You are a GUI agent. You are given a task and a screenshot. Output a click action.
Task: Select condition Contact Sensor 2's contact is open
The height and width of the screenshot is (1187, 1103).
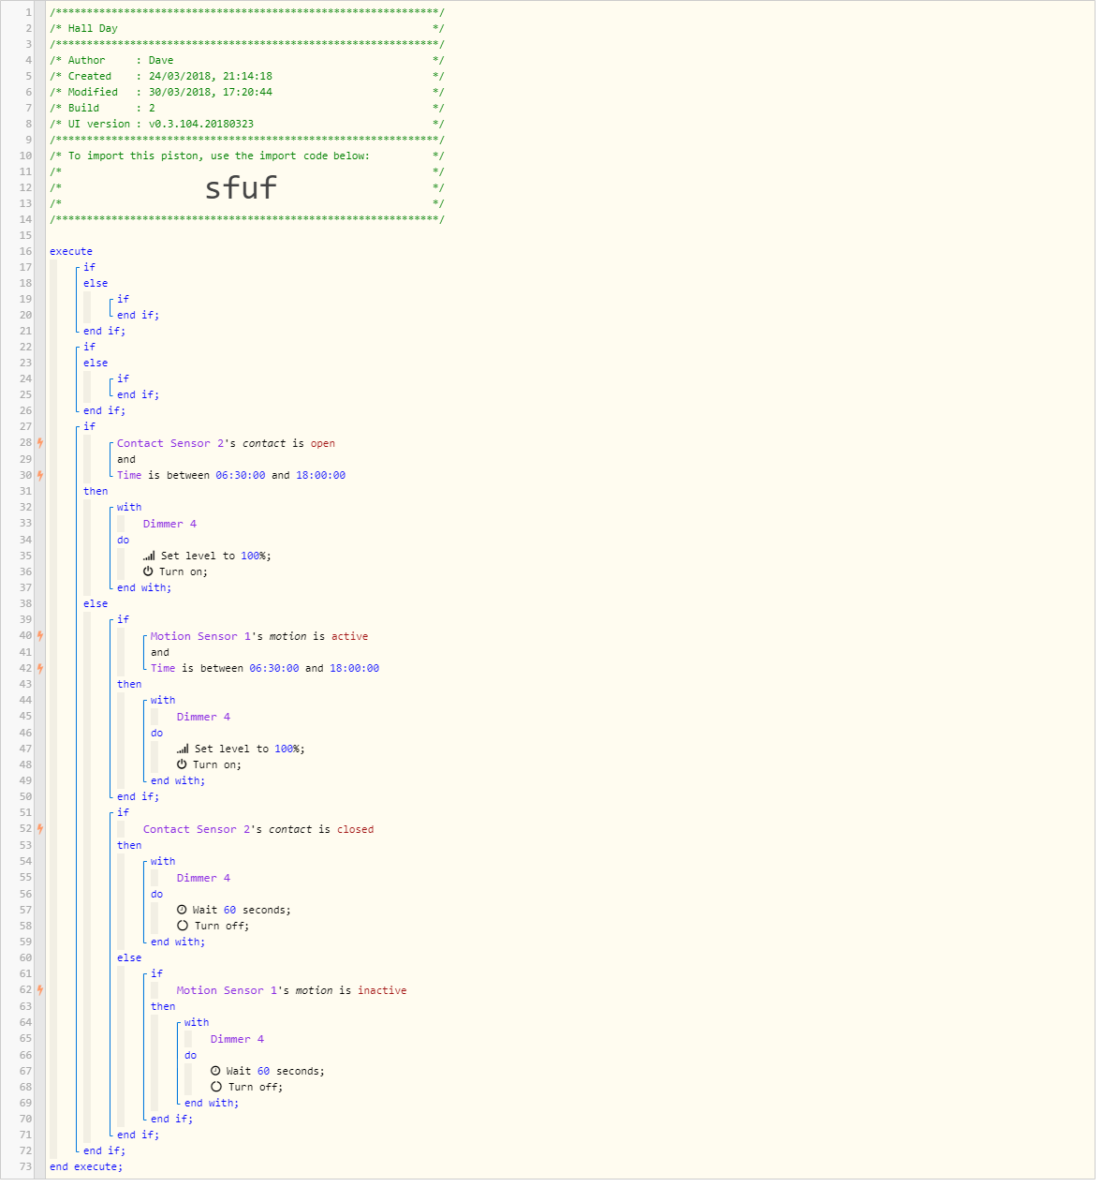(226, 443)
